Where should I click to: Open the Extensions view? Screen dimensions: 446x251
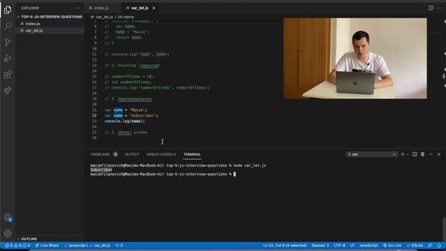8,75
